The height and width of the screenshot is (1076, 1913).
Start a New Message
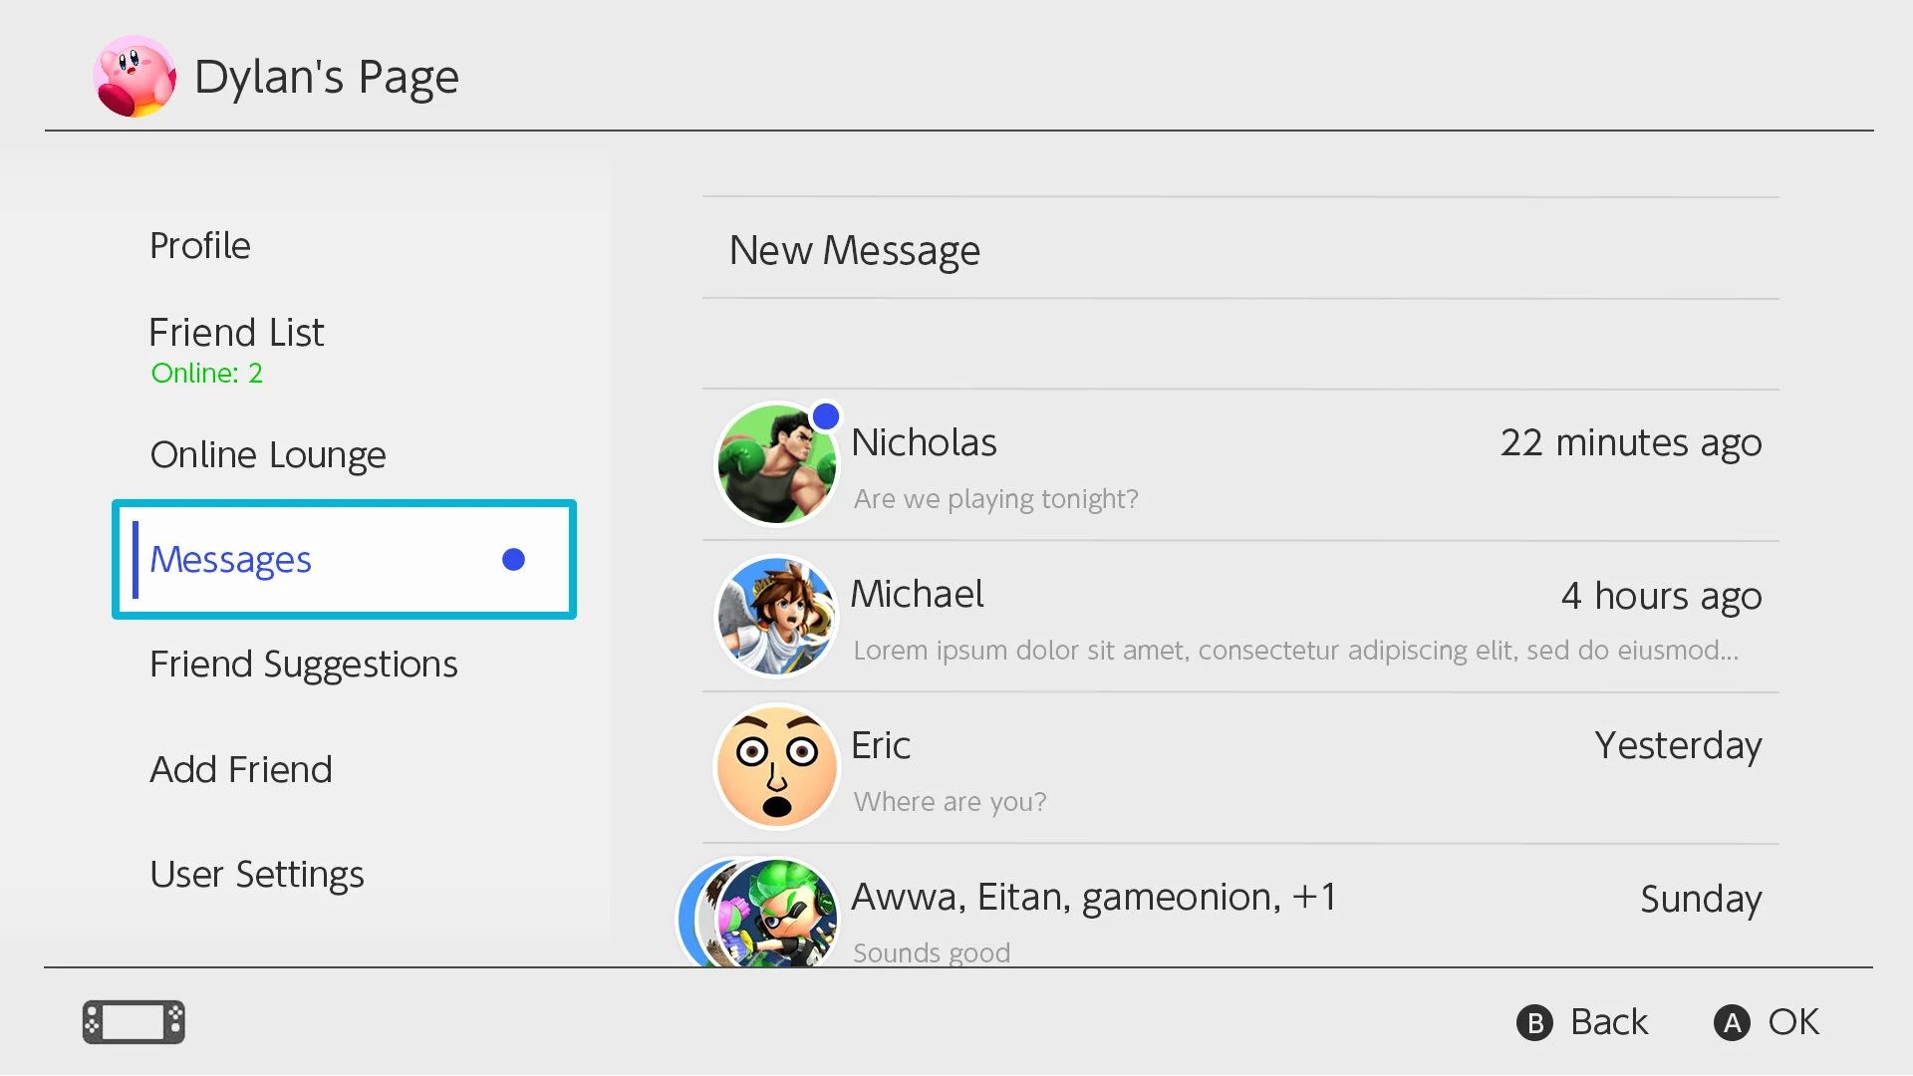[x=1240, y=249]
